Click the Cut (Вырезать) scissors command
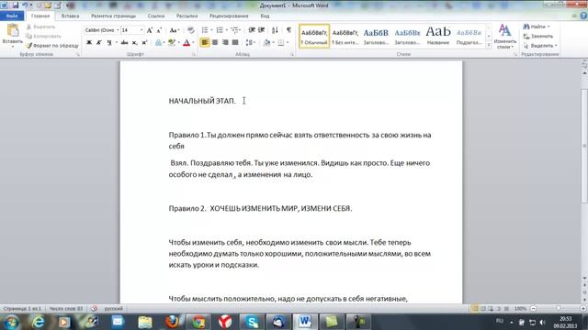588x330 pixels. click(x=40, y=27)
